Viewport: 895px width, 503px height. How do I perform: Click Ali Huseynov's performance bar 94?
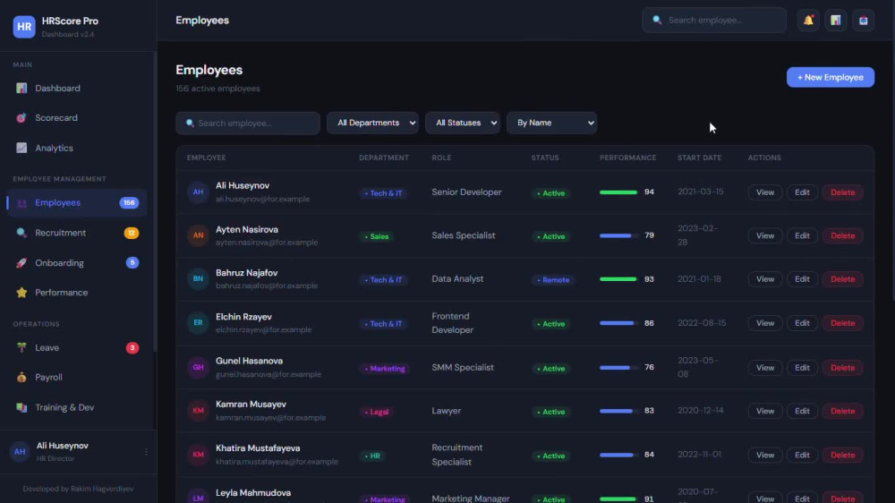click(619, 192)
